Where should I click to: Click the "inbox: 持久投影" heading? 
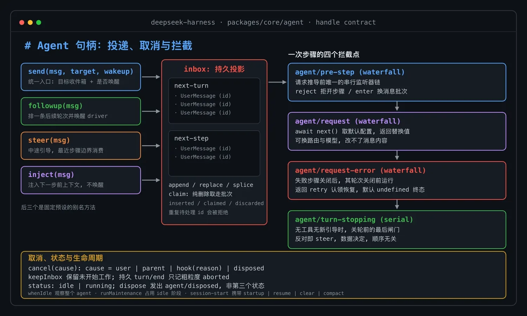214,69
